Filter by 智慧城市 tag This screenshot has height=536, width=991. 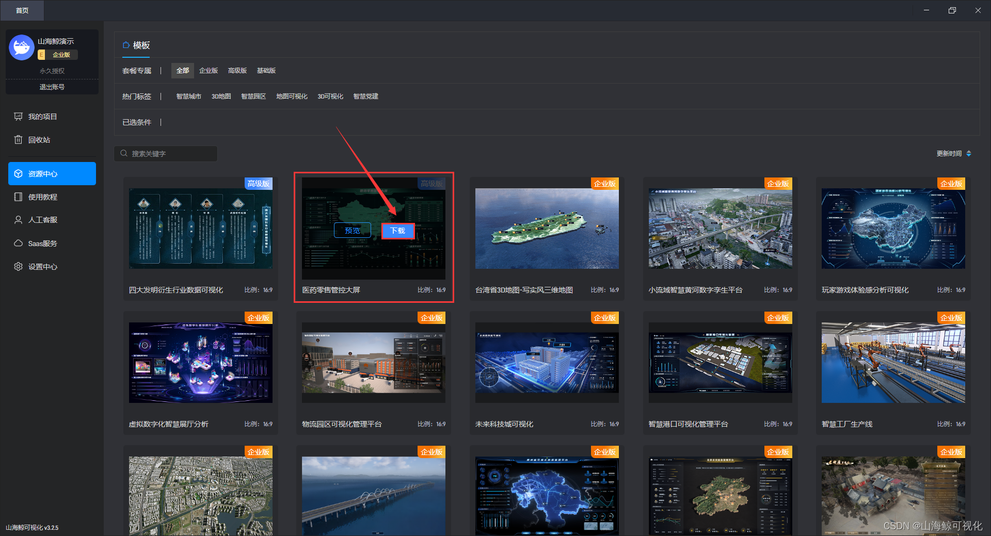pos(188,96)
